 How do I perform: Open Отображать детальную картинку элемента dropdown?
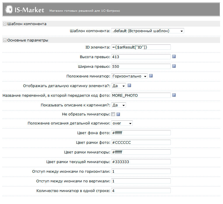(119, 86)
